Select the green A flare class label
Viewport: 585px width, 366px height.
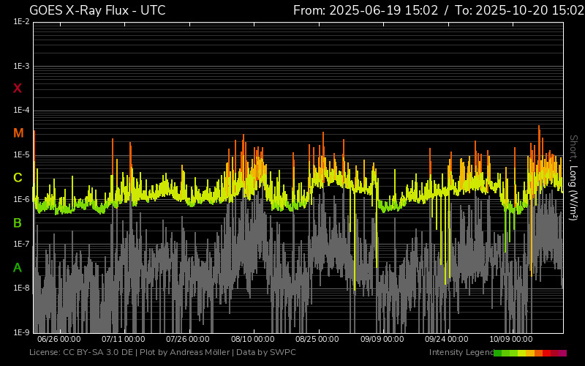point(18,268)
